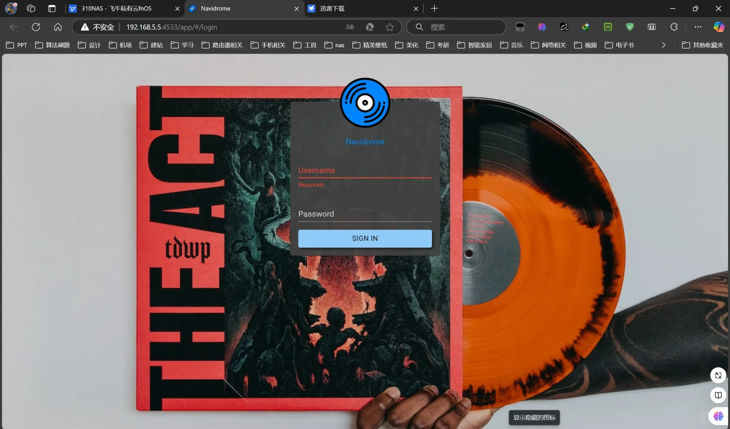Open the 电子书 bookmarks folder

point(619,45)
